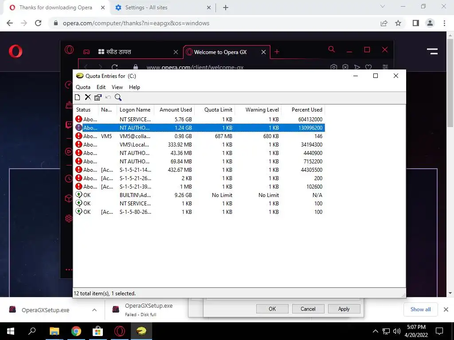Close the Chrome downloads bar
The height and width of the screenshot is (340, 454).
pyautogui.click(x=446, y=309)
